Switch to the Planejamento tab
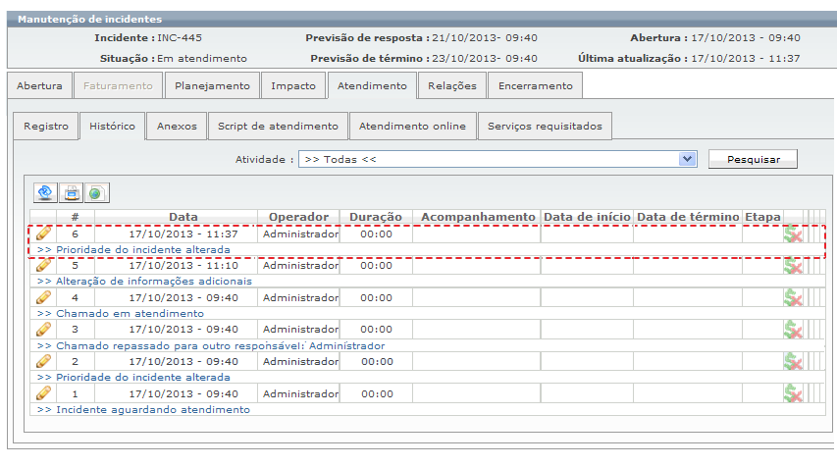Image resolution: width=837 pixels, height=467 pixels. pos(213,86)
